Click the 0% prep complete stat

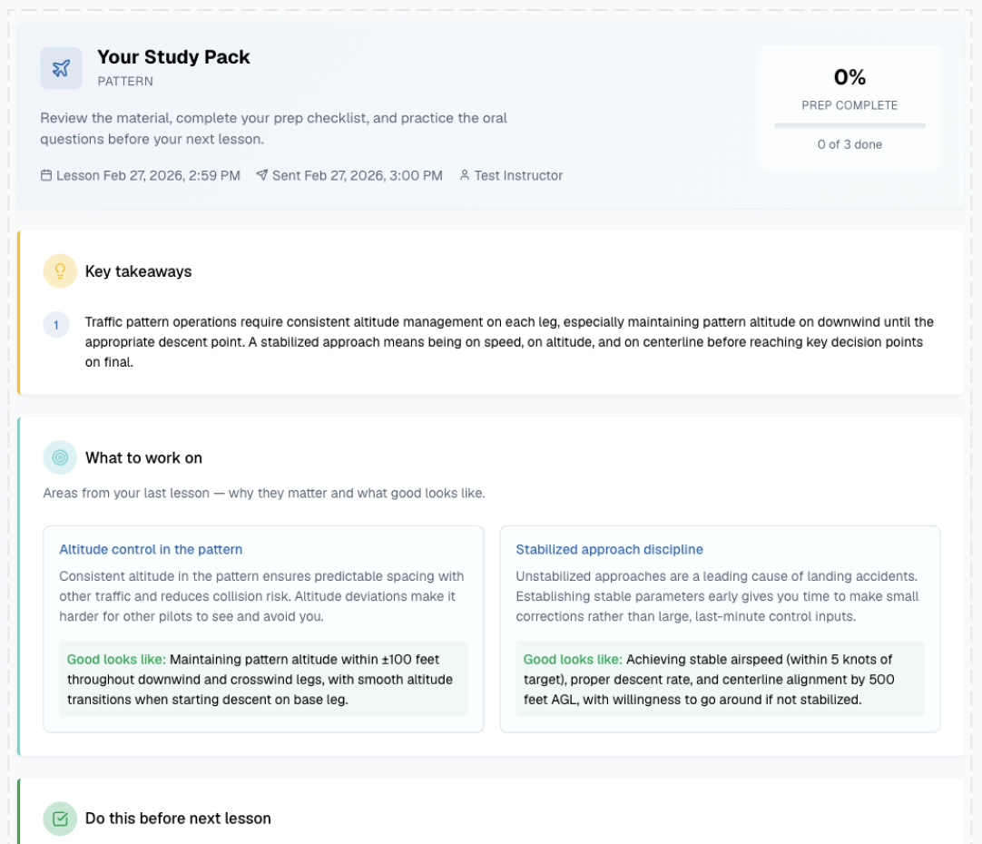[849, 76]
